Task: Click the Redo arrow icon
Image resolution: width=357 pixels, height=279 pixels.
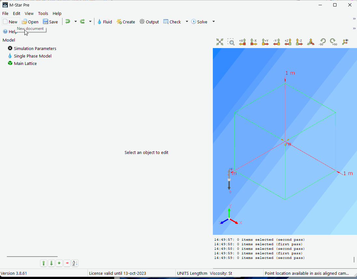Action: point(82,21)
